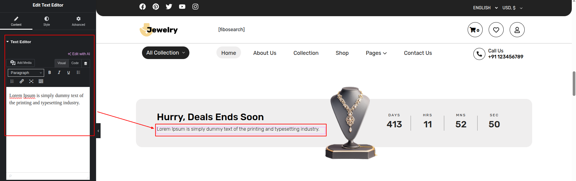Open the shopping cart icon
The width and height of the screenshot is (576, 181).
475,30
